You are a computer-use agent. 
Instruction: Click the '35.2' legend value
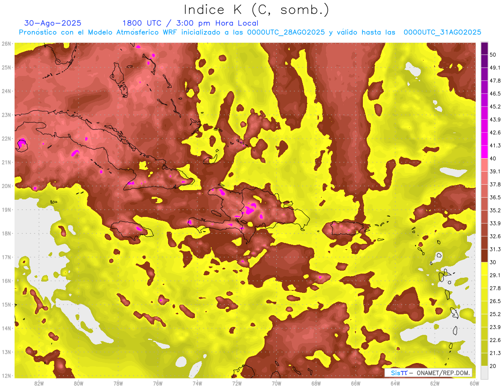pyautogui.click(x=495, y=210)
